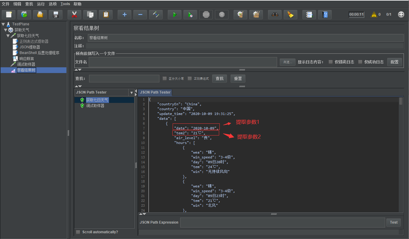
Task: Enable the 仅错误日志 checkbox
Action: (331, 62)
